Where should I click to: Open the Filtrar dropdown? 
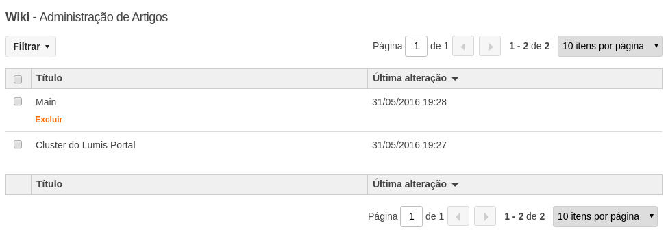coord(31,47)
